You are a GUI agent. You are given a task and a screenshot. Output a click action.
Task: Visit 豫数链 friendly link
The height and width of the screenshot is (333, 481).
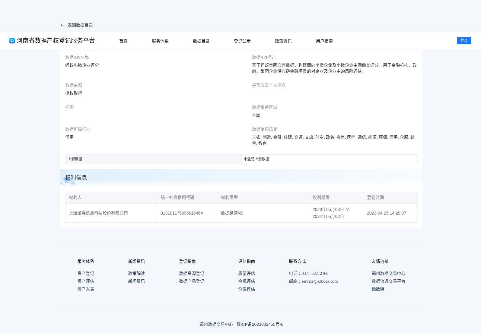378,289
